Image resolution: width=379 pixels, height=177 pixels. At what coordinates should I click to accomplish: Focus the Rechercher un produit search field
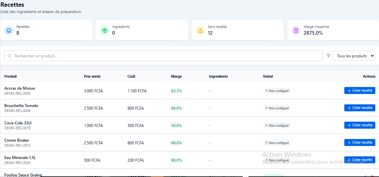point(163,56)
